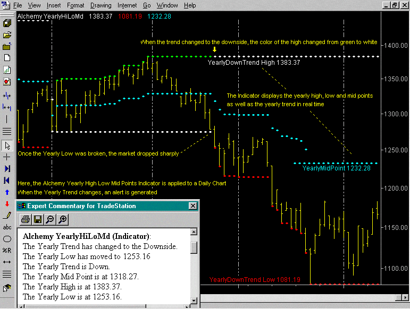Select the red down arrow drawing tool

point(7,204)
